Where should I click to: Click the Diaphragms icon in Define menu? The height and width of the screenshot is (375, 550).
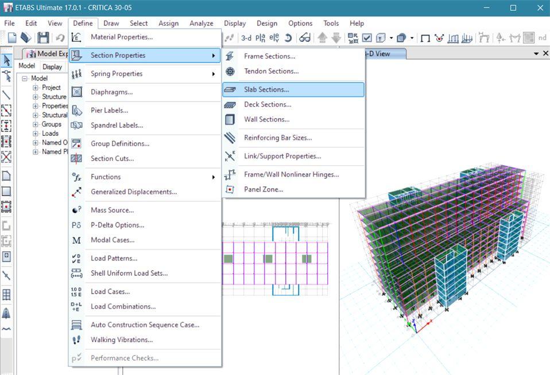pos(76,92)
